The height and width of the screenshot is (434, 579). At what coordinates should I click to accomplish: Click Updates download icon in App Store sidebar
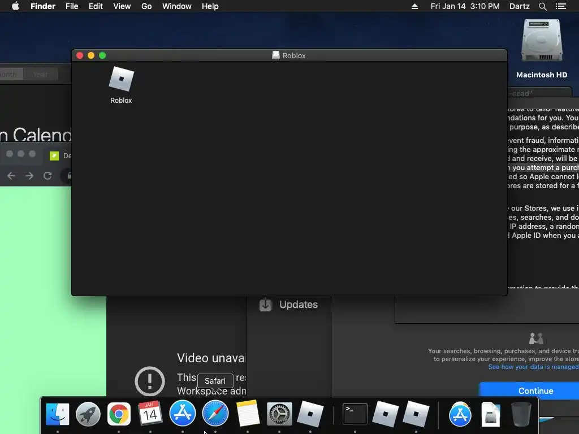pos(266,305)
